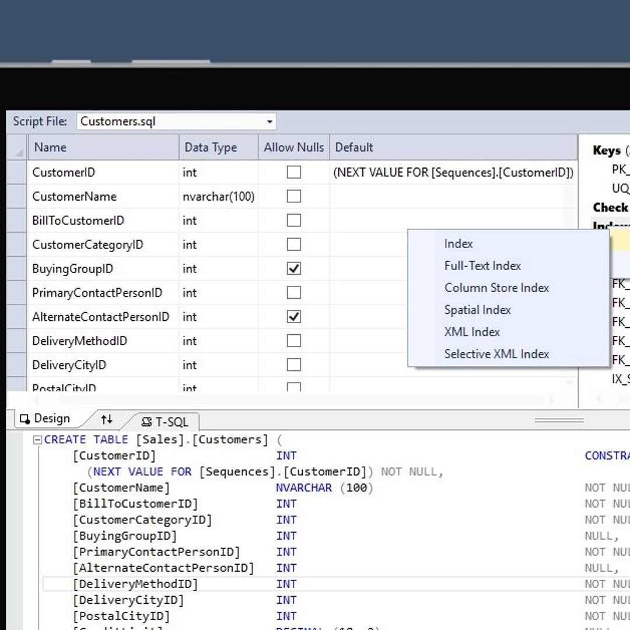Click the swap panes arrows icon
The width and height of the screenshot is (630, 630).
pyautogui.click(x=107, y=419)
